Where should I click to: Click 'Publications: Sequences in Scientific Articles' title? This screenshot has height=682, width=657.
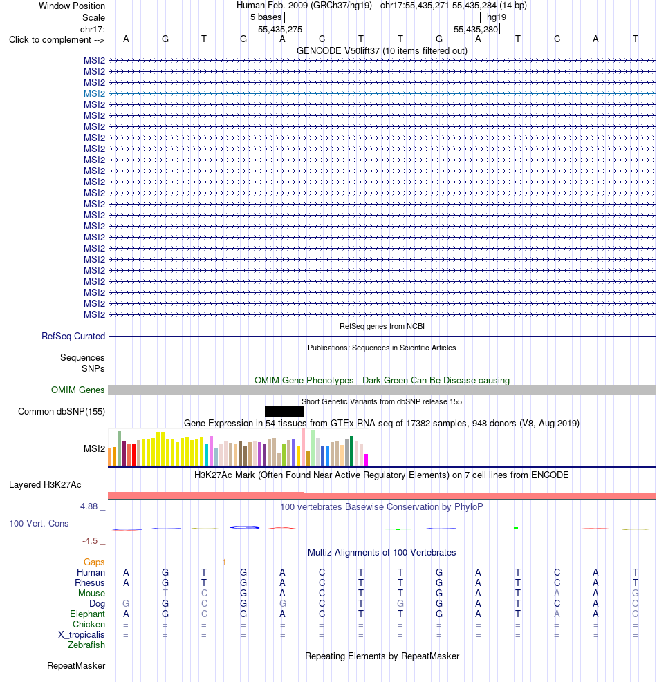(x=382, y=348)
